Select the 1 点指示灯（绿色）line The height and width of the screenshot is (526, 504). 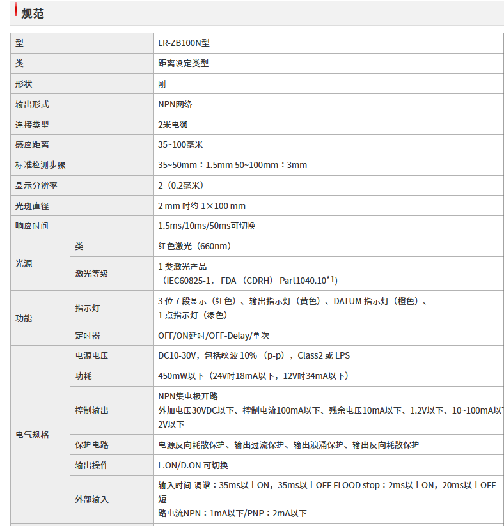(x=193, y=315)
